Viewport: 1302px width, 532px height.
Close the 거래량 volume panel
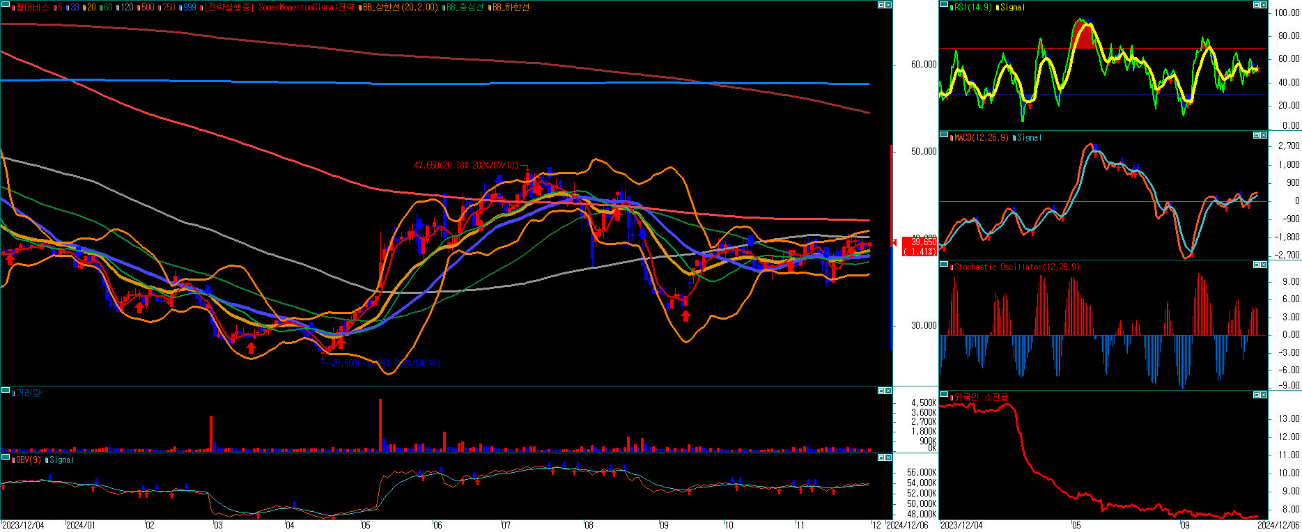coord(888,391)
